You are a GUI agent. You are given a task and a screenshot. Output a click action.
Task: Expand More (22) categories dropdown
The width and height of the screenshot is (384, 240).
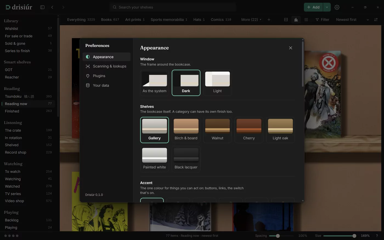(251, 19)
